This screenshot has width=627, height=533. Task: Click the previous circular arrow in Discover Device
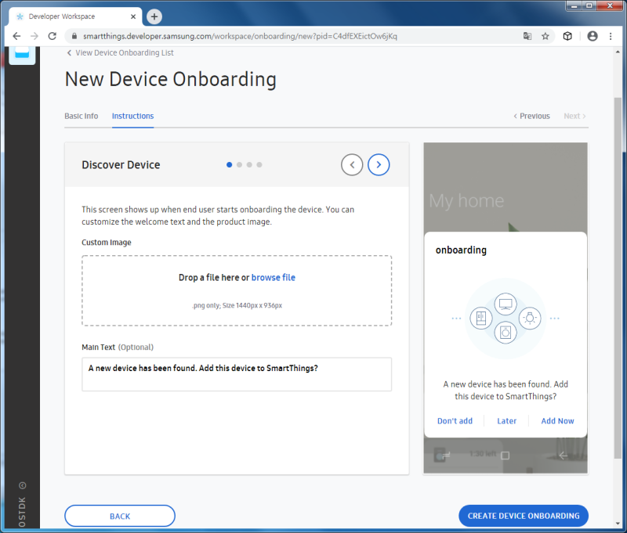coord(352,164)
